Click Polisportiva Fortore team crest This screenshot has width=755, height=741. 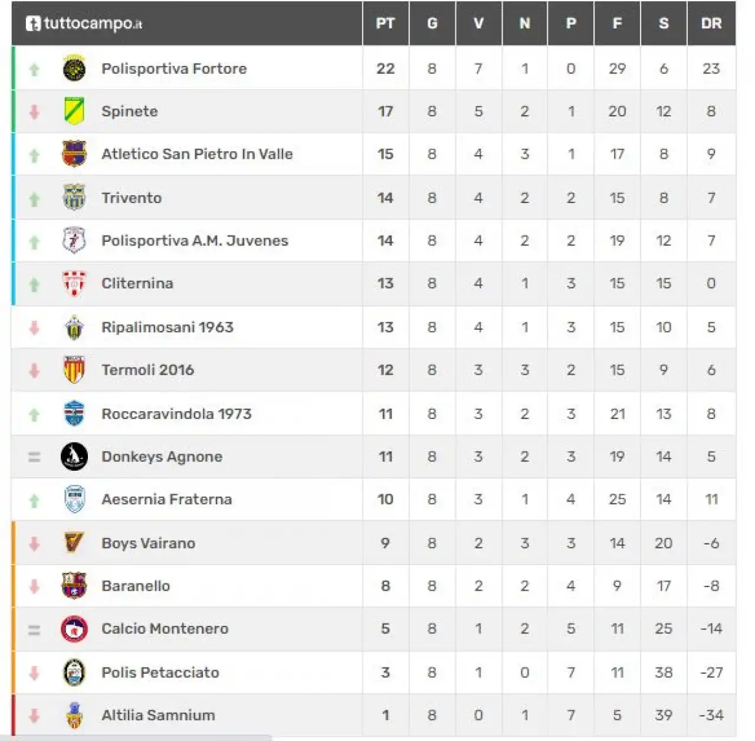(74, 68)
